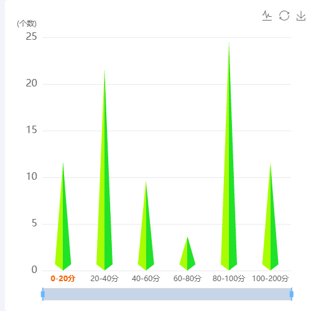311x311 pixels.
Task: Switch to line chart view icon
Action: click(267, 16)
